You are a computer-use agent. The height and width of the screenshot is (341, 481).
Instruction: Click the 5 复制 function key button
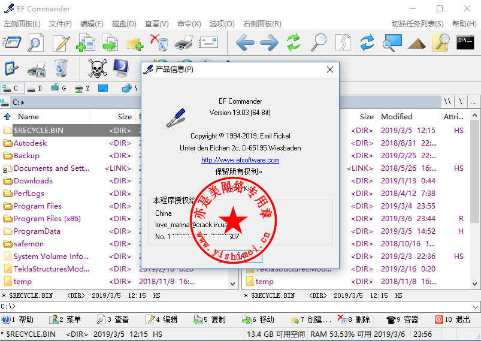coord(210,319)
